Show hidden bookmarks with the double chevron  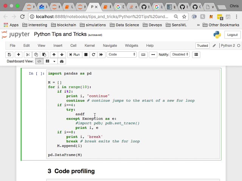click(198, 25)
